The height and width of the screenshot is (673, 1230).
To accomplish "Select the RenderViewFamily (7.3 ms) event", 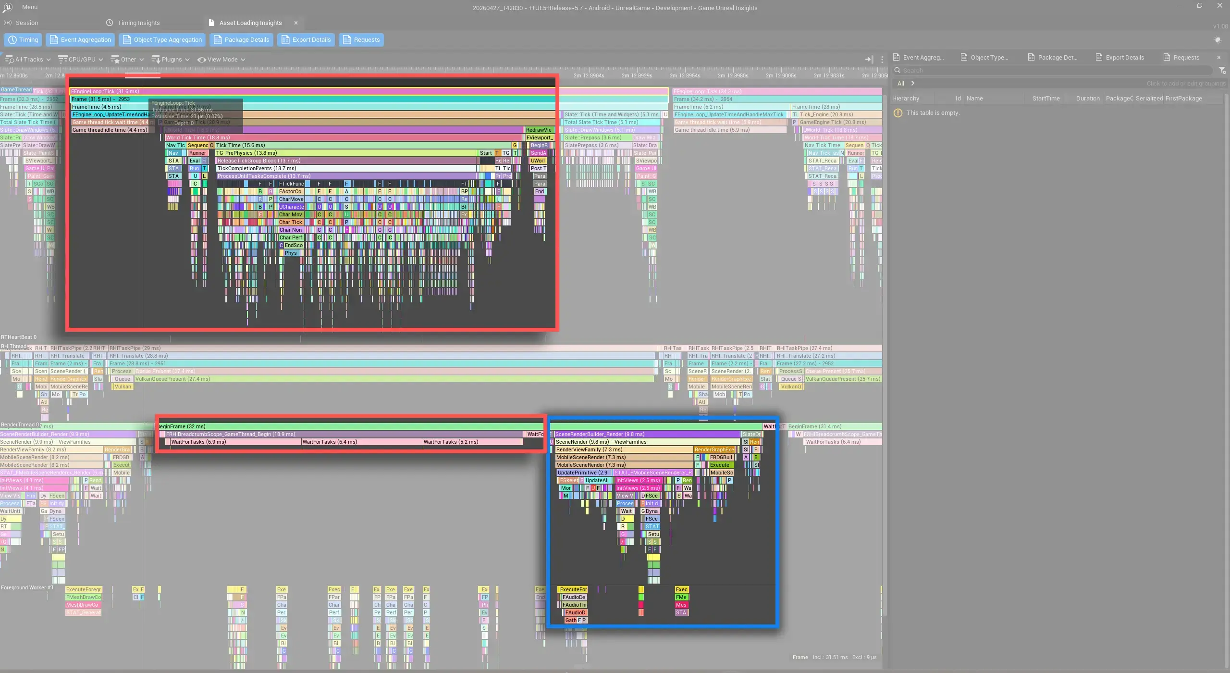I will tap(624, 449).
